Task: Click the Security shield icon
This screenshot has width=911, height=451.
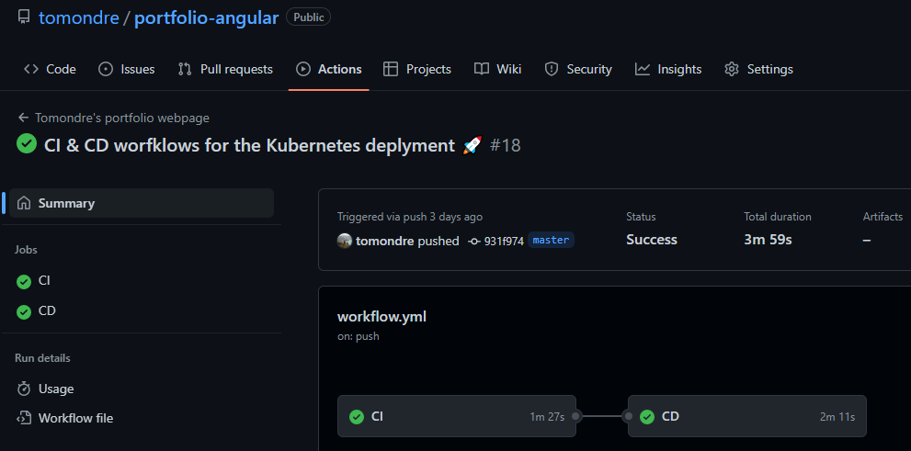Action: (552, 69)
